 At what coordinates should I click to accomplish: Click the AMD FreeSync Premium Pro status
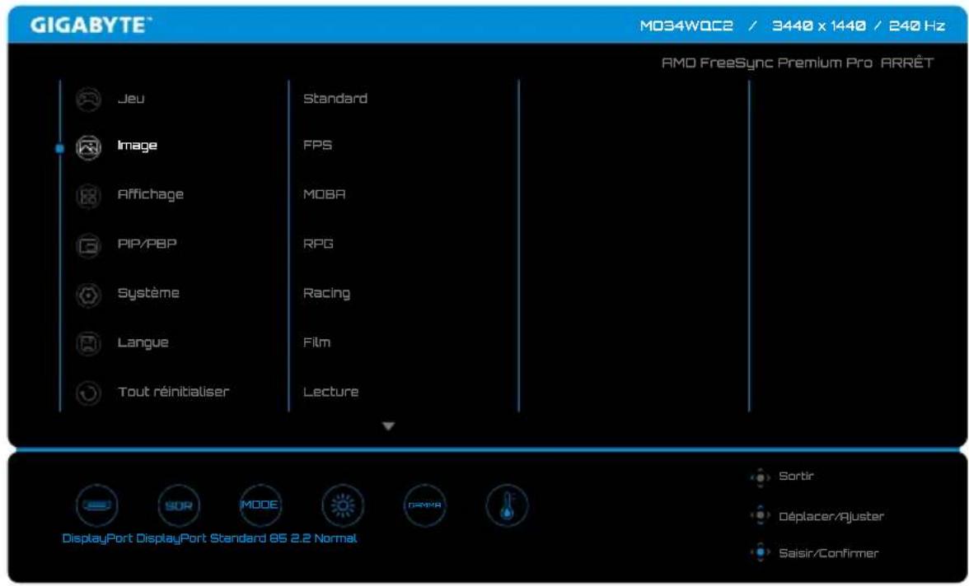click(798, 63)
